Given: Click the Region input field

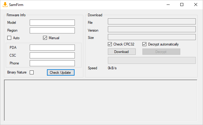Looking at the screenshot, I should click(x=52, y=30).
